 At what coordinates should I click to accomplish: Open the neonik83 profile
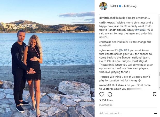coord(105,85)
